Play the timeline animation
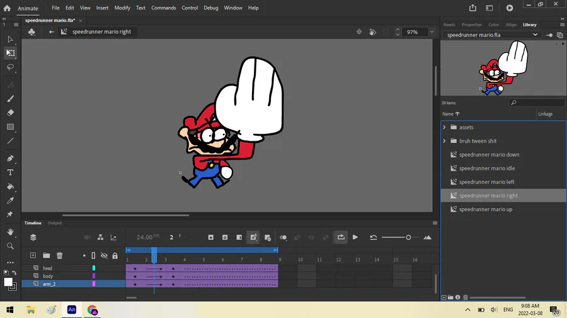This screenshot has height=318, width=567. point(355,237)
